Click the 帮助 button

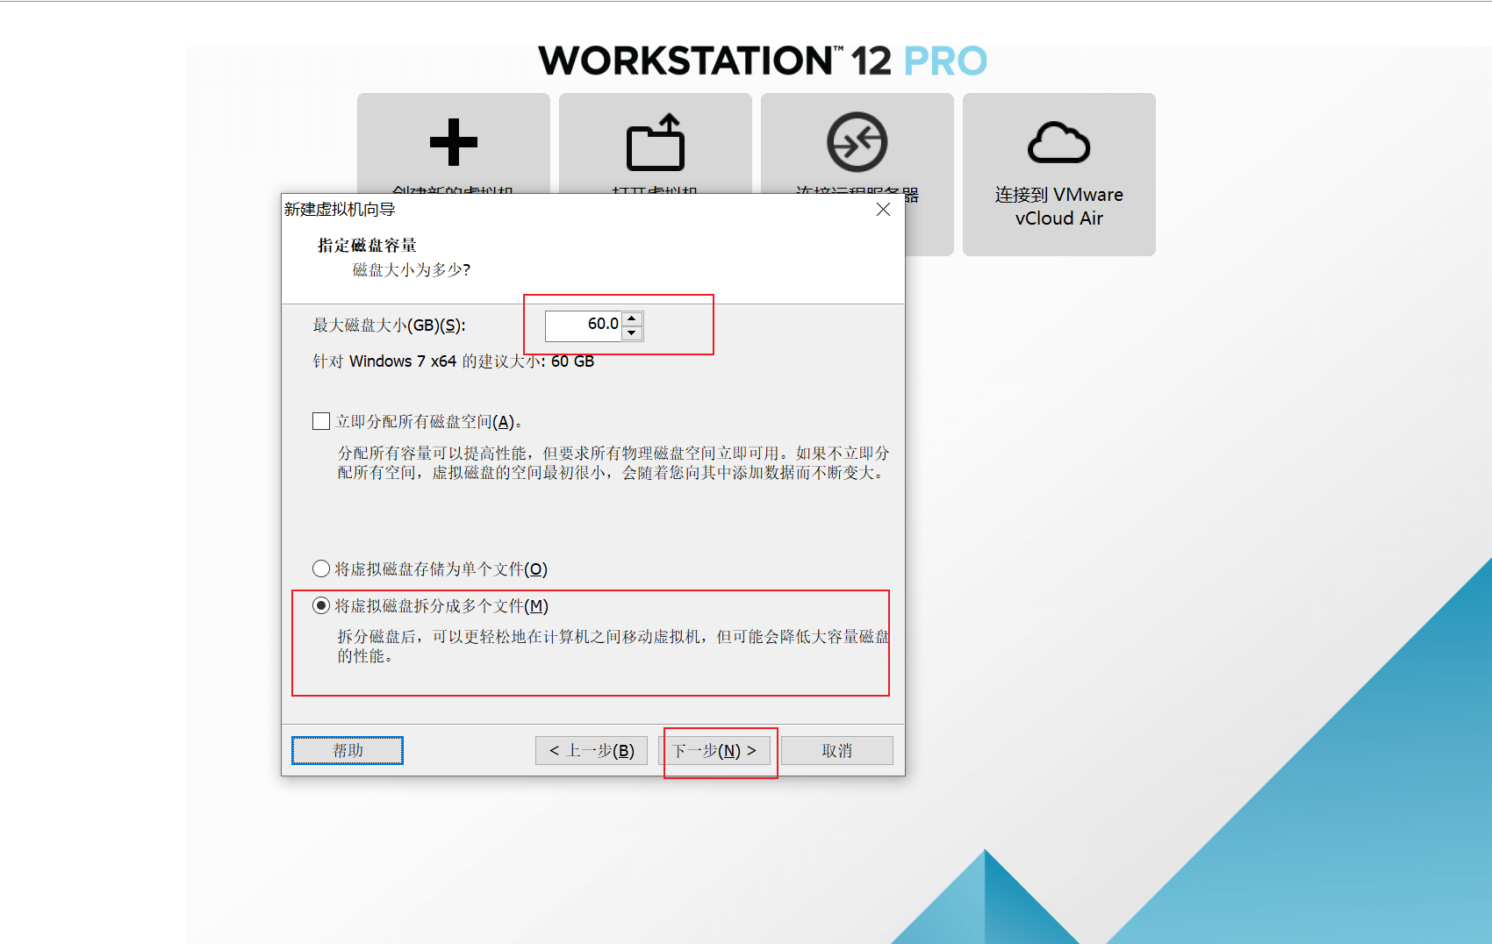348,750
